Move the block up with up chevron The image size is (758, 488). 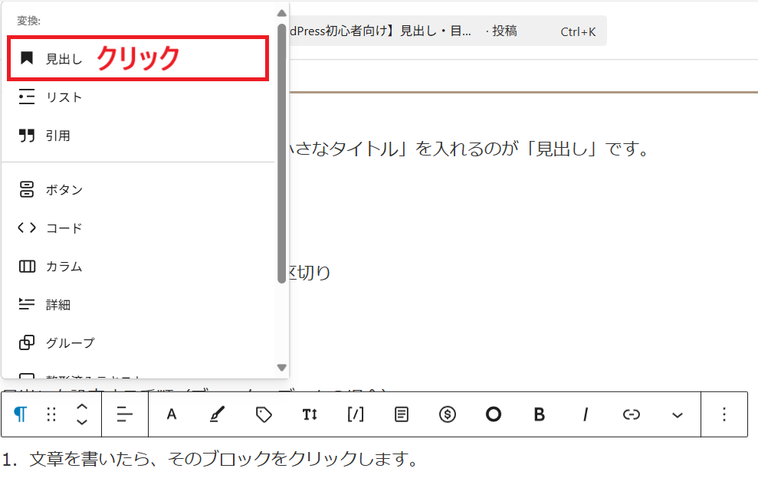(x=82, y=407)
